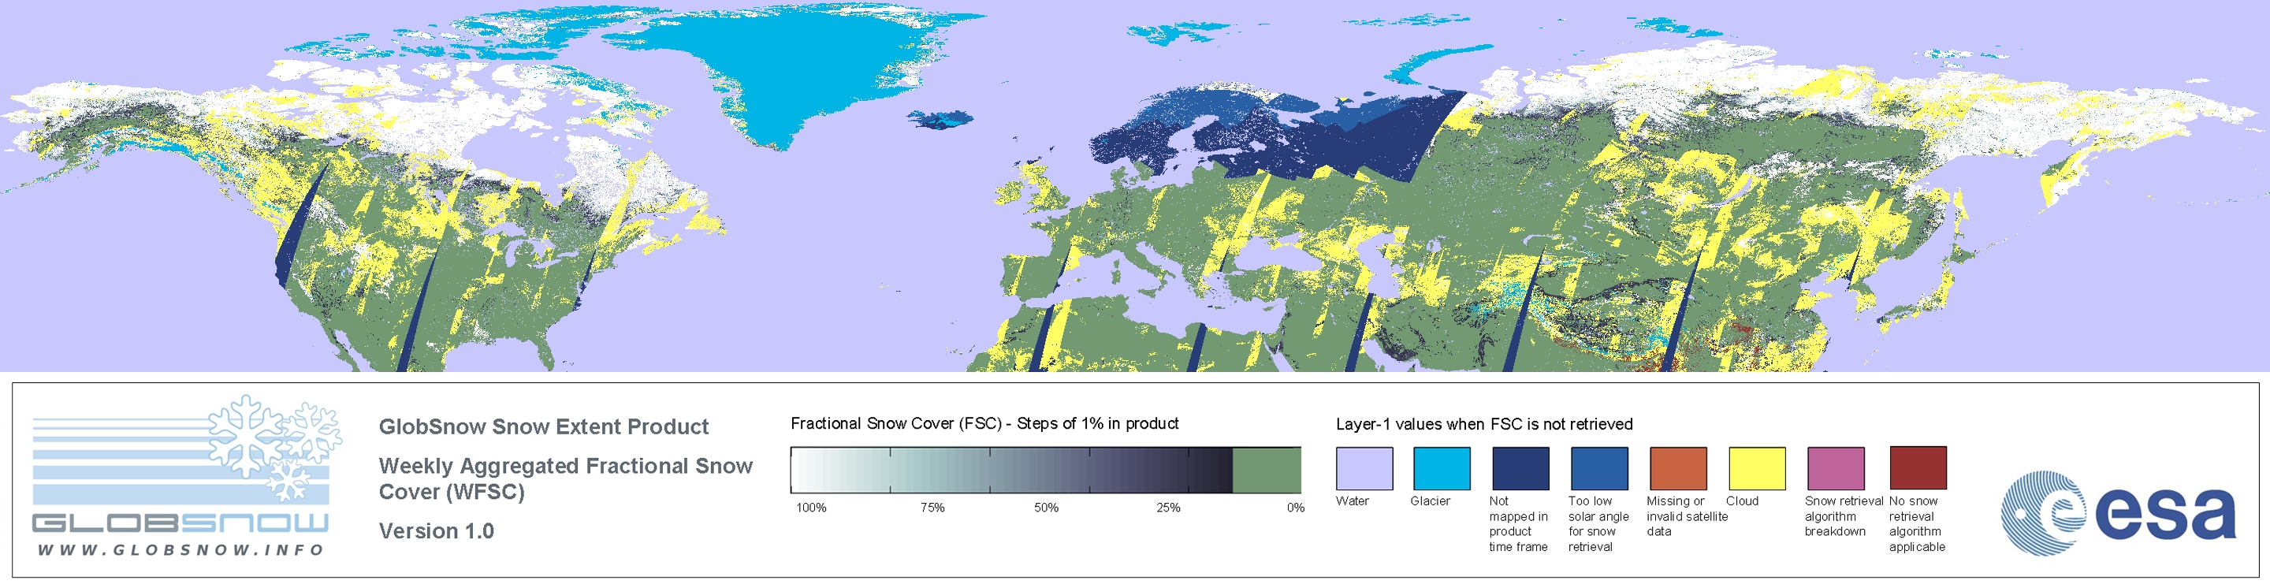Viewport: 2270px width, 588px height.
Task: Click the 25% scale label
Action: pyautogui.click(x=1168, y=508)
